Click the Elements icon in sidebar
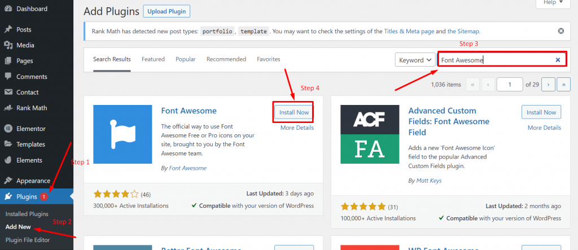578x250 pixels. click(8, 160)
